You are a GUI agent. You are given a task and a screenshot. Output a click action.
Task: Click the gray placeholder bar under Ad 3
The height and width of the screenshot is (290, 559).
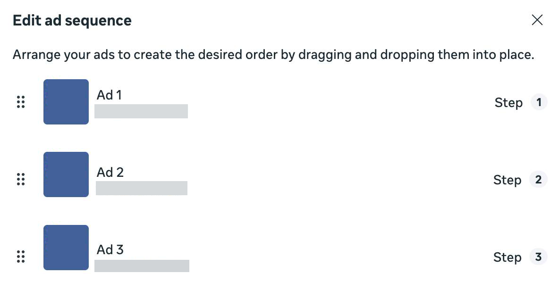click(142, 266)
